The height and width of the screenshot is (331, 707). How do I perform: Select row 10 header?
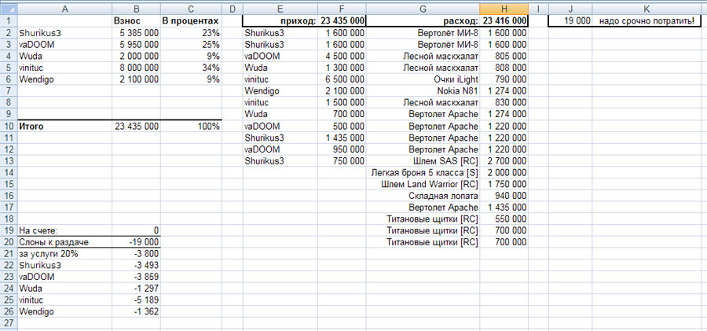9,127
